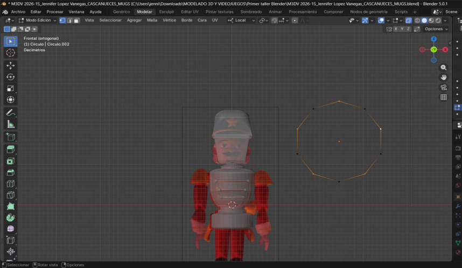Switch to the Esculpir workspace tab

click(x=166, y=11)
